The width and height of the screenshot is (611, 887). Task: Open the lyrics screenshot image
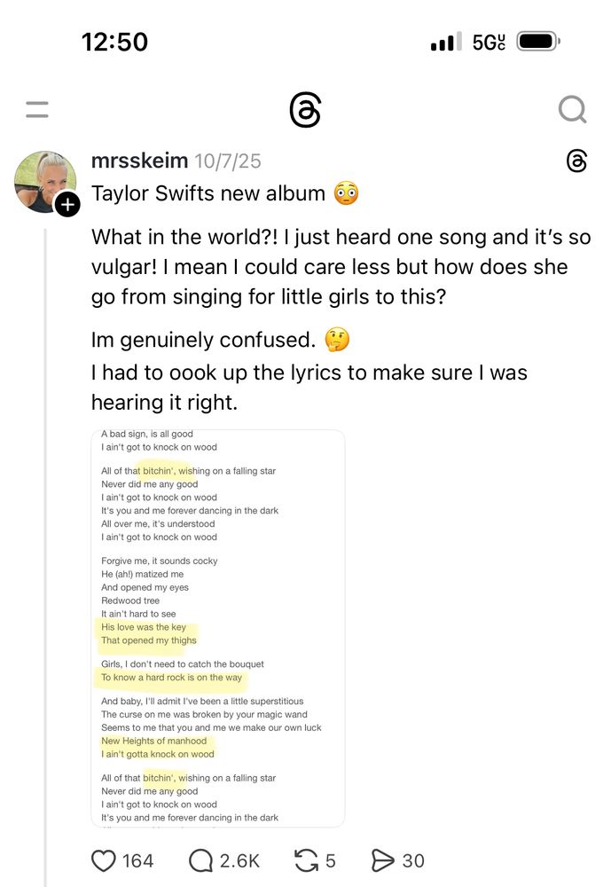coord(217,628)
